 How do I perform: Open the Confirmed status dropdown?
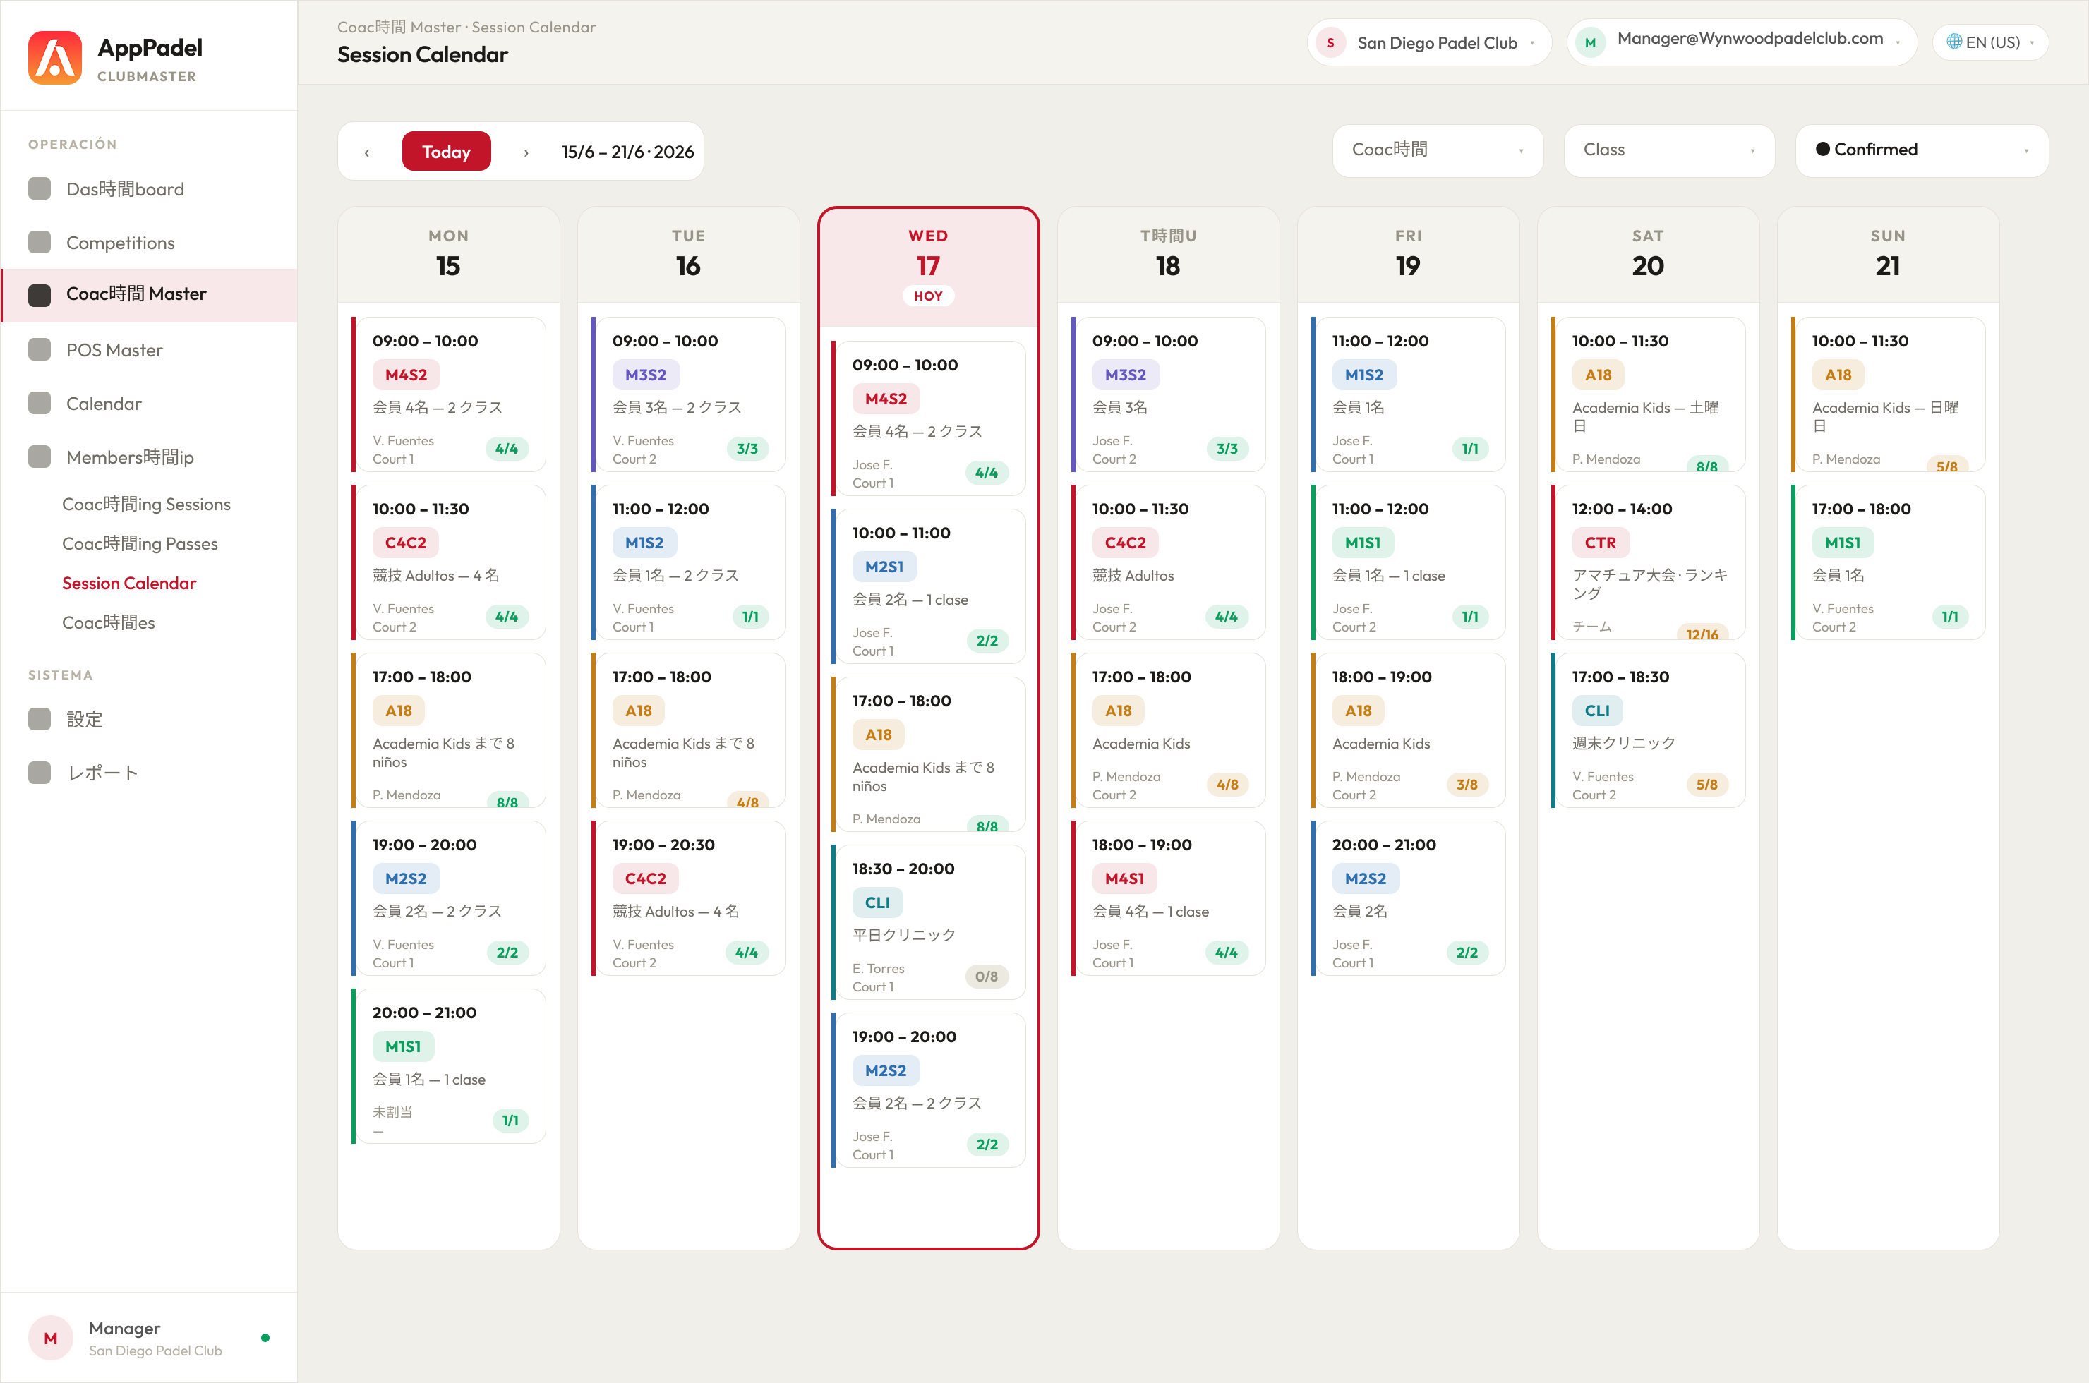[x=1921, y=150]
